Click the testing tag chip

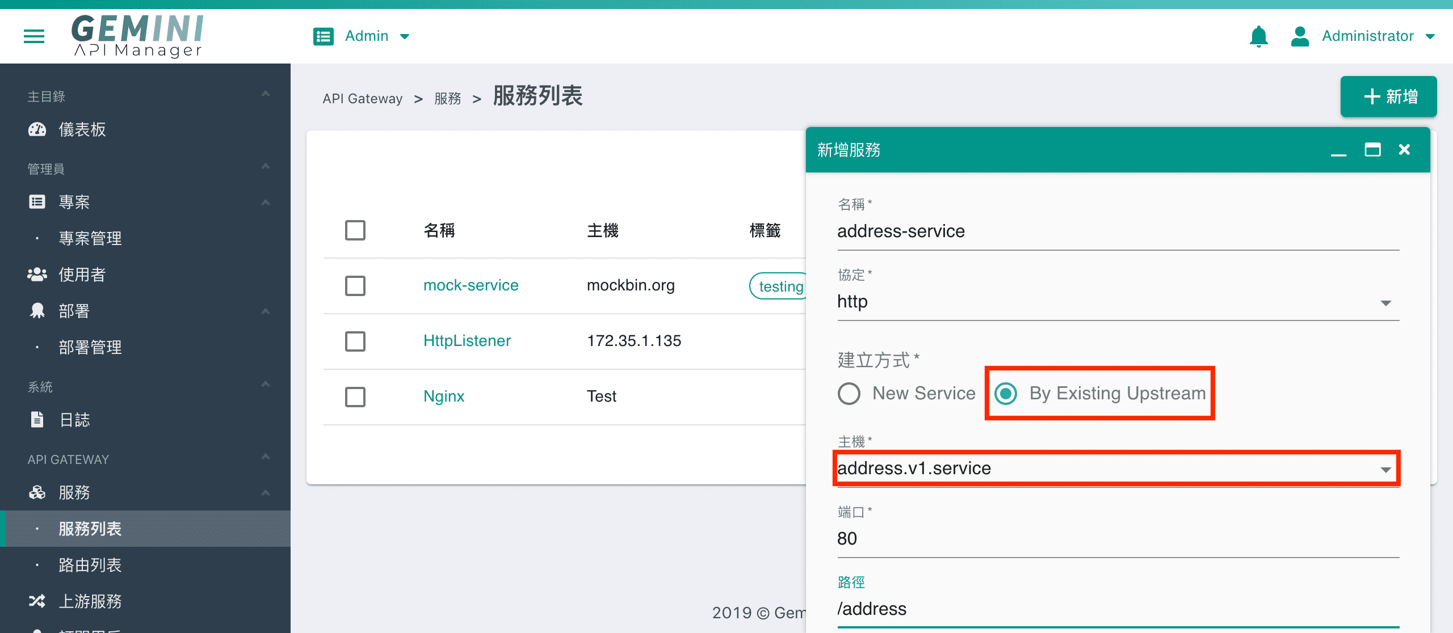(x=778, y=286)
